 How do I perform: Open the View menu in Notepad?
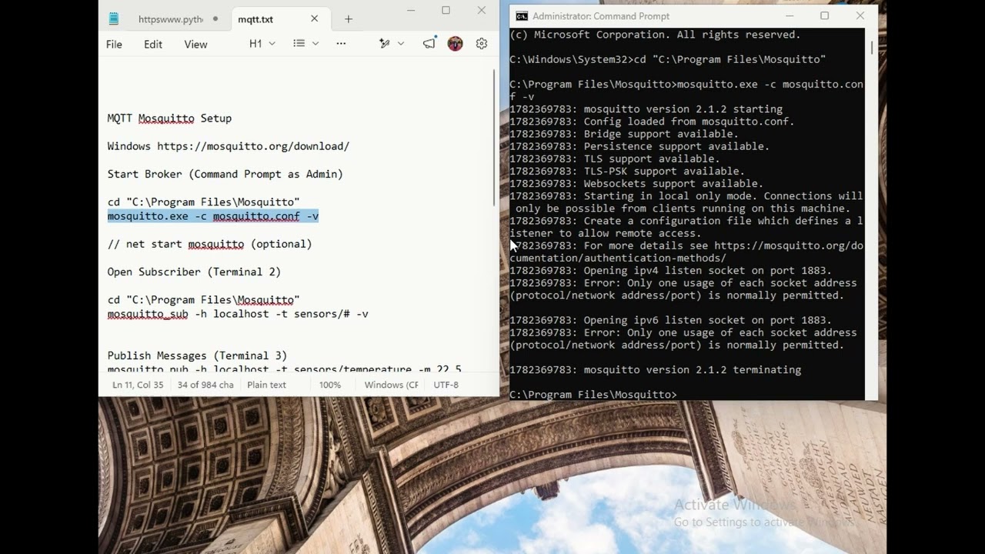[195, 44]
